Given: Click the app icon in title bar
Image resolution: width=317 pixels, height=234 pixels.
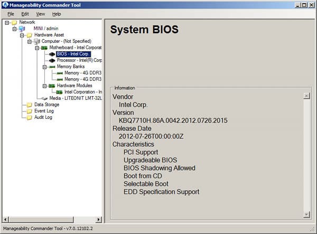Looking at the screenshot, I should coord(5,5).
